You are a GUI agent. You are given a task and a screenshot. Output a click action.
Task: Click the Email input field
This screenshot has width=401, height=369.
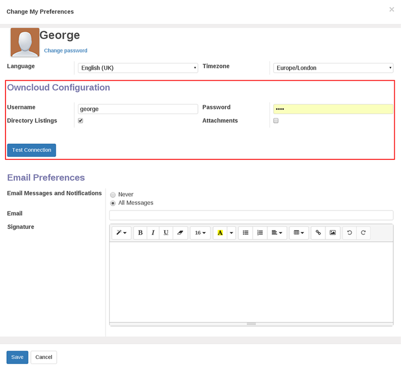click(x=251, y=215)
